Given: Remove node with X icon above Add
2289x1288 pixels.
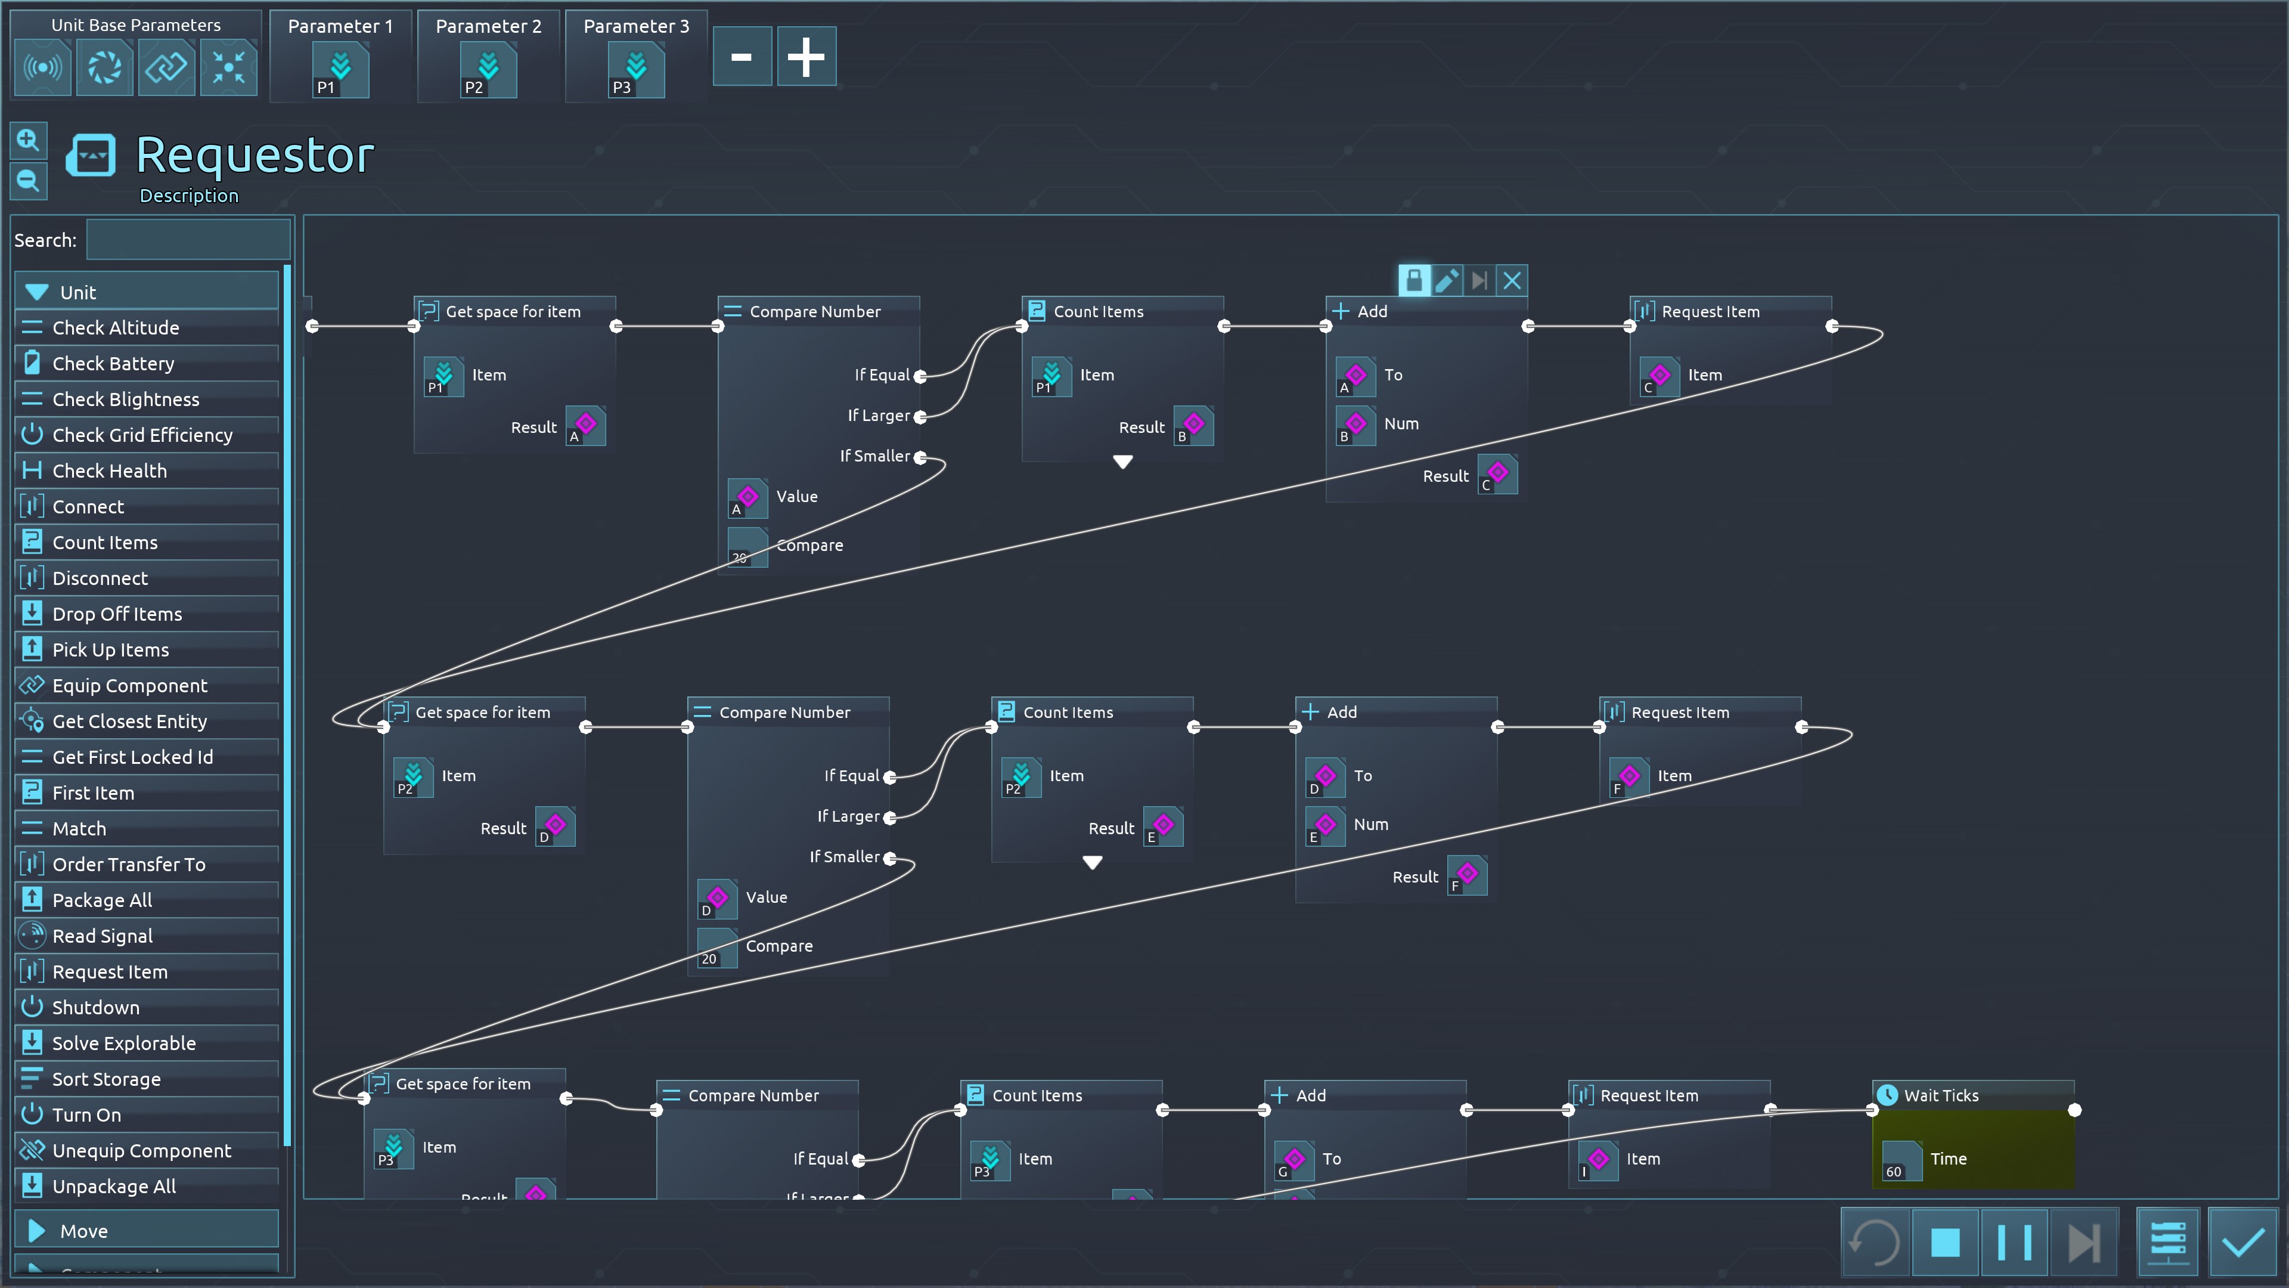Looking at the screenshot, I should coord(1512,281).
